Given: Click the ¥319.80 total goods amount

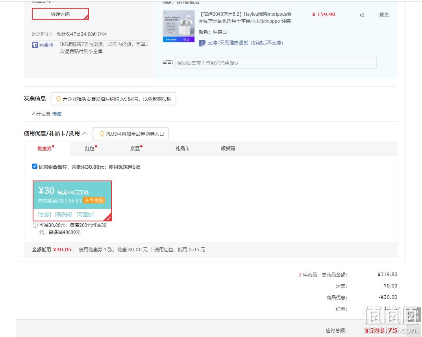Looking at the screenshot, I should tap(387, 274).
